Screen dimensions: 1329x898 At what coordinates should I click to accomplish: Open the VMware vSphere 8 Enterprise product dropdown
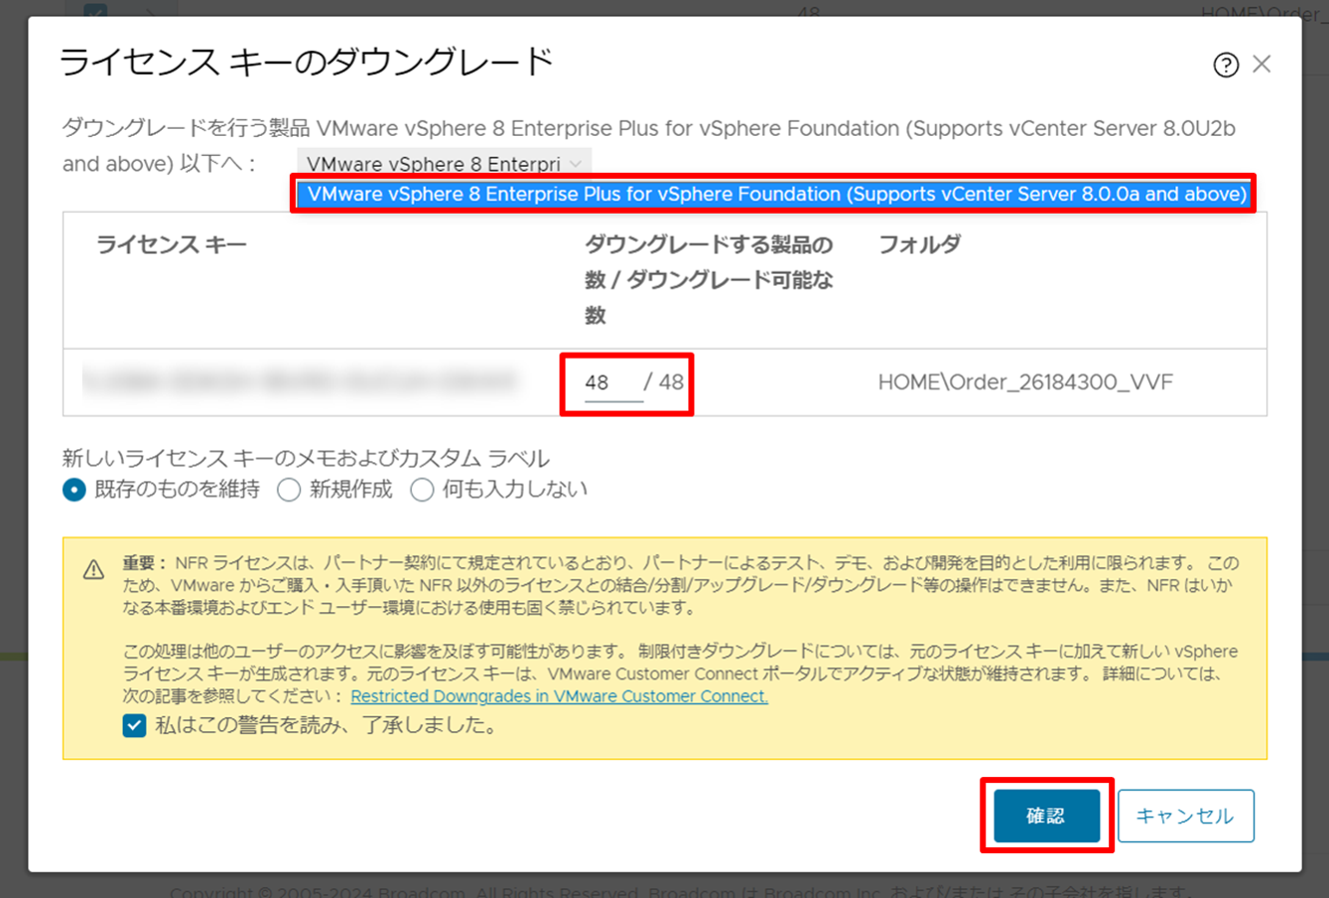tap(445, 164)
